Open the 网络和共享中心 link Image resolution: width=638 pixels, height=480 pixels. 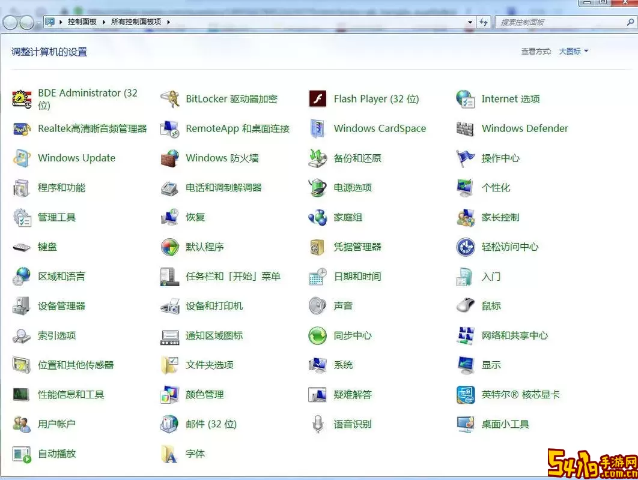(x=515, y=336)
